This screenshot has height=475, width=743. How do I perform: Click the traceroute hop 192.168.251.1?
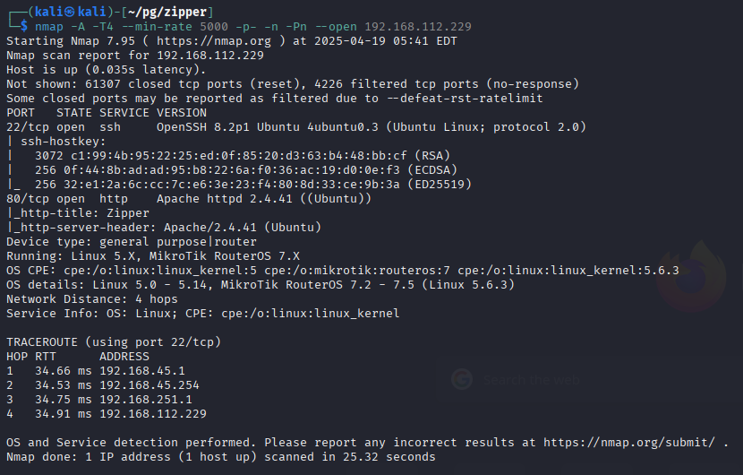point(146,400)
